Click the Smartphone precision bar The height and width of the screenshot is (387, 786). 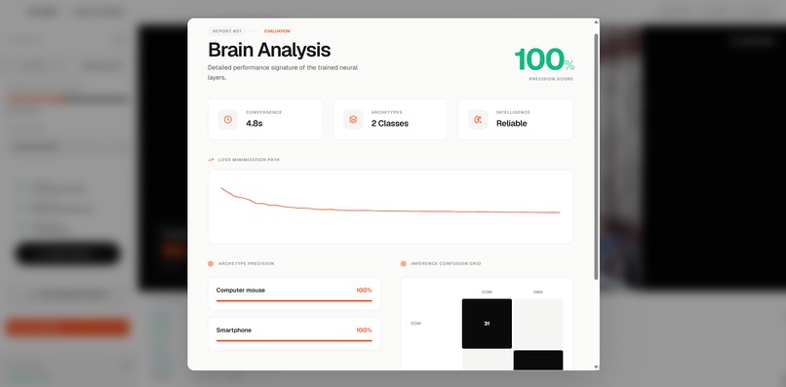click(x=295, y=341)
